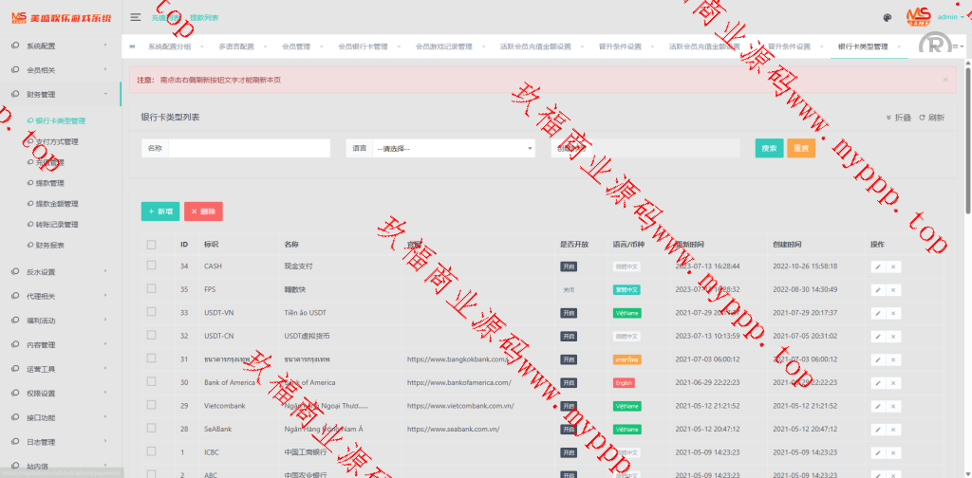Click the refresh 刷新 icon in panel header
This screenshot has height=478, width=972.
click(931, 118)
